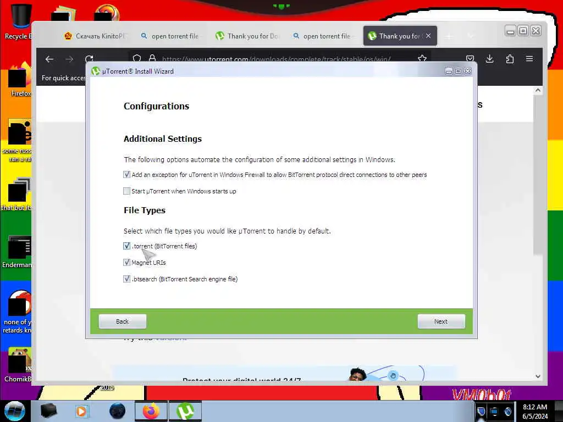The width and height of the screenshot is (563, 422).
Task: Click scroll-down arrow on Firefox page scrollbar
Action: coord(538,376)
